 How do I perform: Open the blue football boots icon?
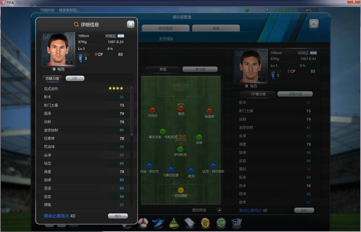pos(158,223)
